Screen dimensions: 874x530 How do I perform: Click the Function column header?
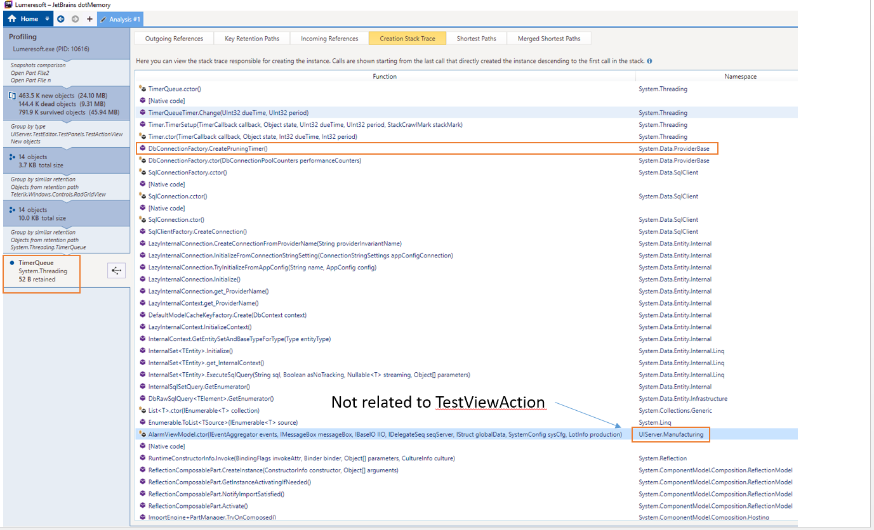(385, 76)
